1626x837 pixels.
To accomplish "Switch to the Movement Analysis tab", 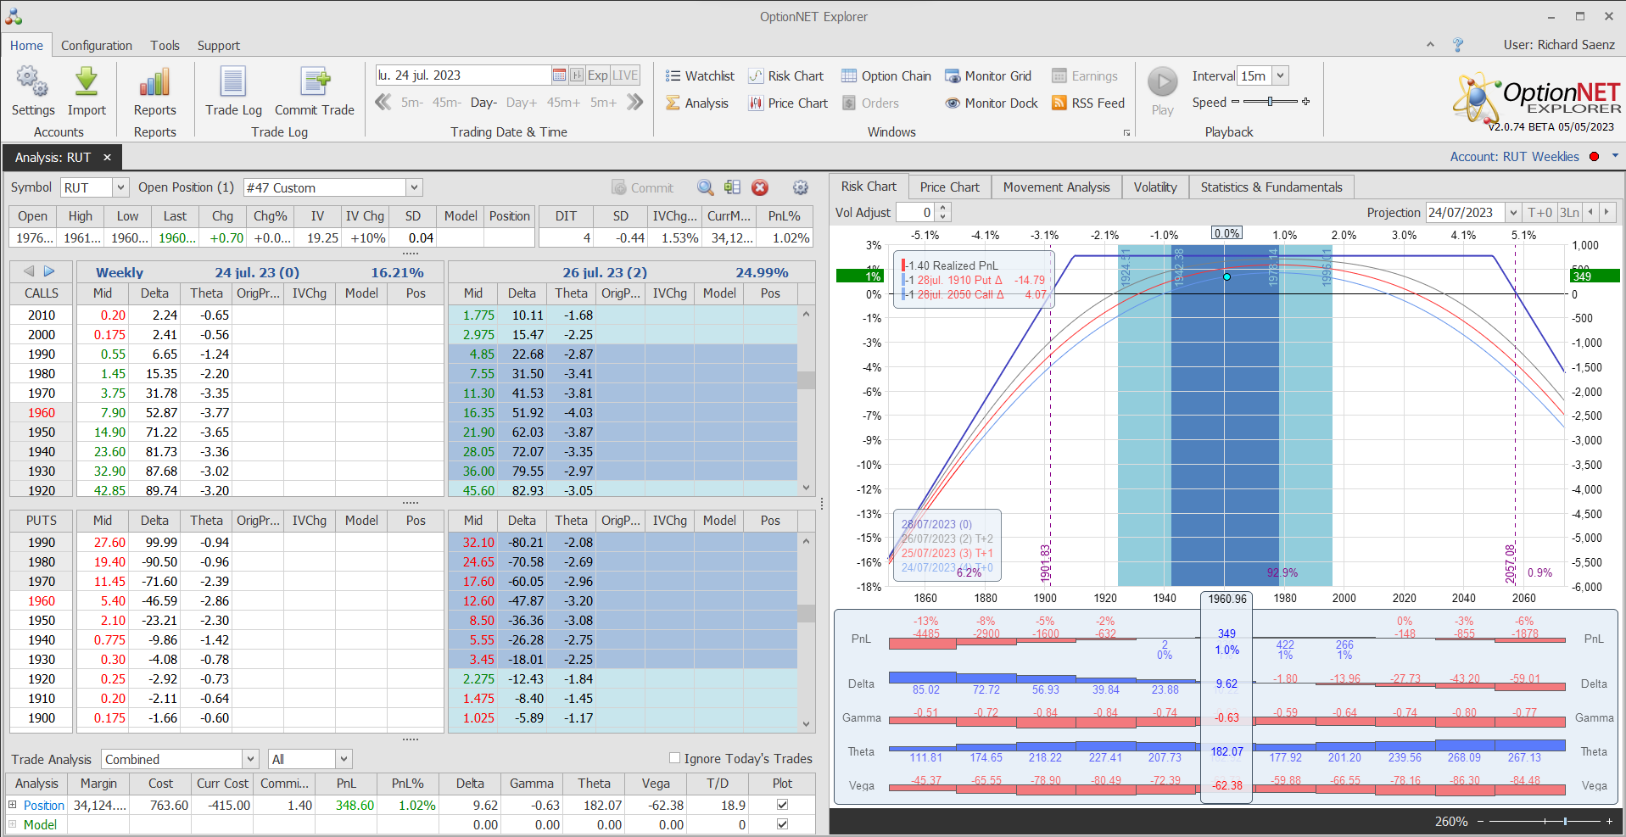I will tap(1056, 187).
